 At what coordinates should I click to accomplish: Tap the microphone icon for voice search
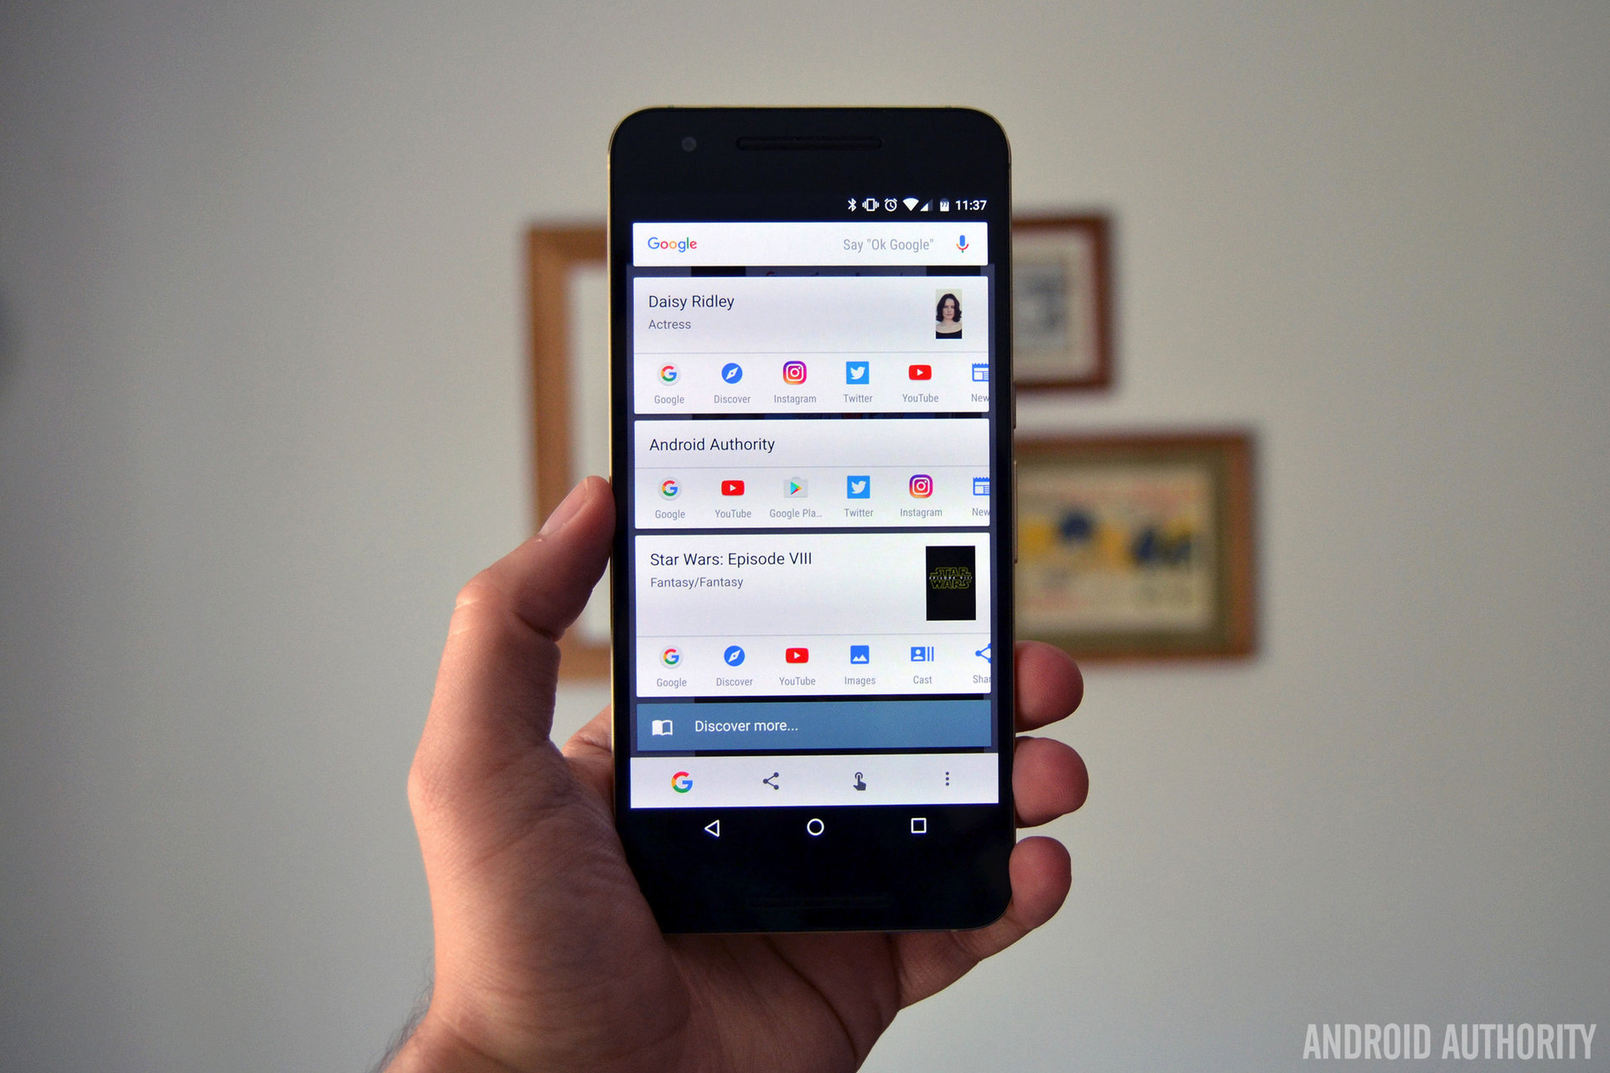968,246
